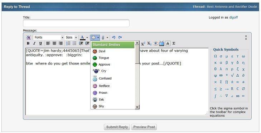Insert the lambda quick symbol
261x133 pixels.
coord(221,69)
